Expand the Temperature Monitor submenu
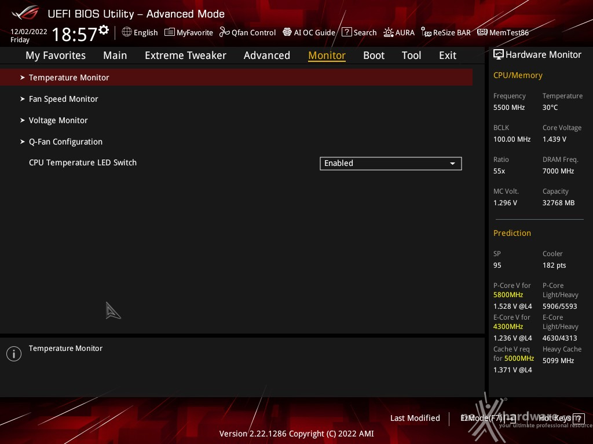Image resolution: width=593 pixels, height=444 pixels. coord(236,77)
